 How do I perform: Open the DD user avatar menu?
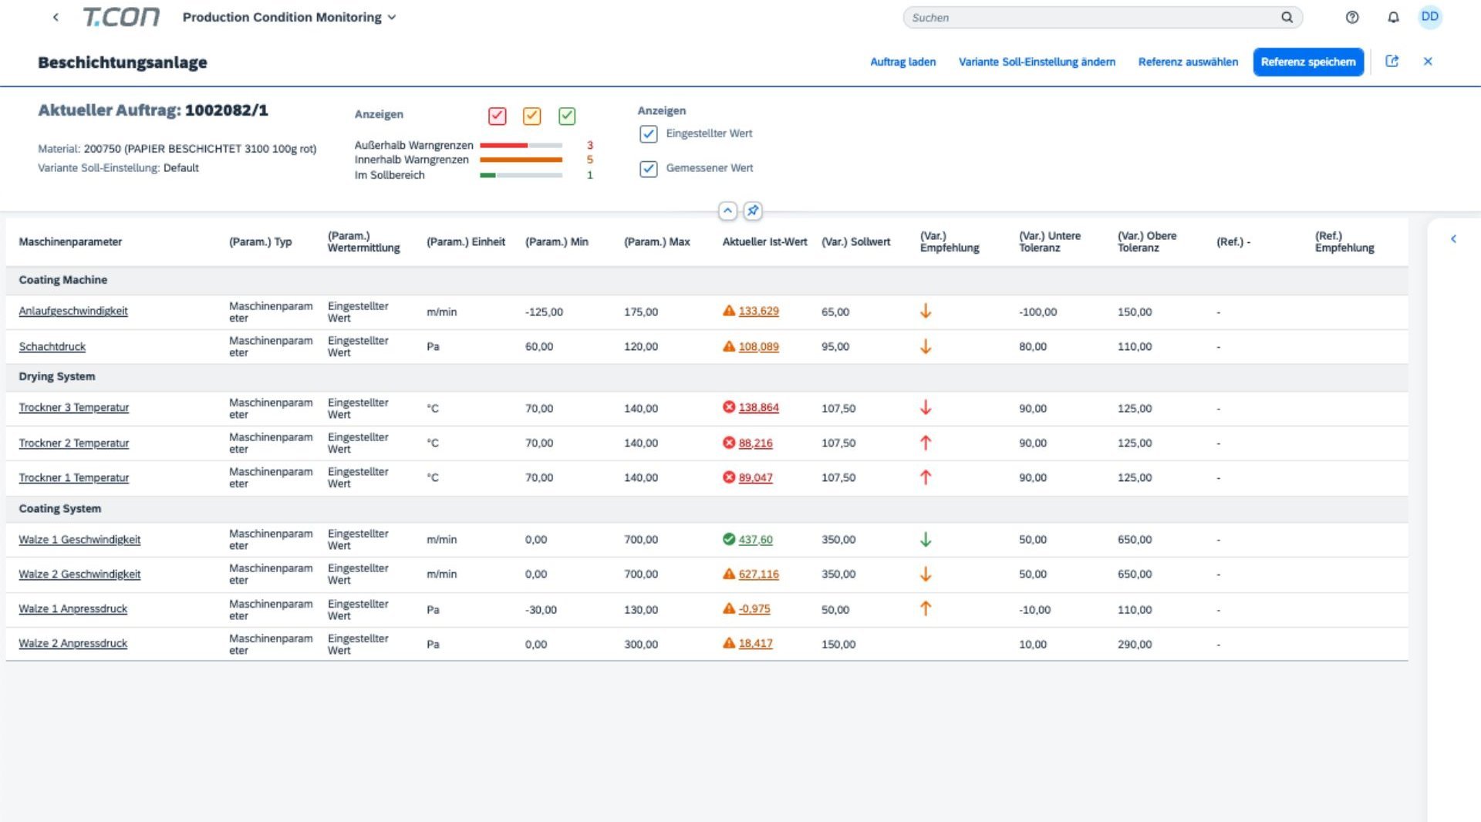pos(1430,17)
